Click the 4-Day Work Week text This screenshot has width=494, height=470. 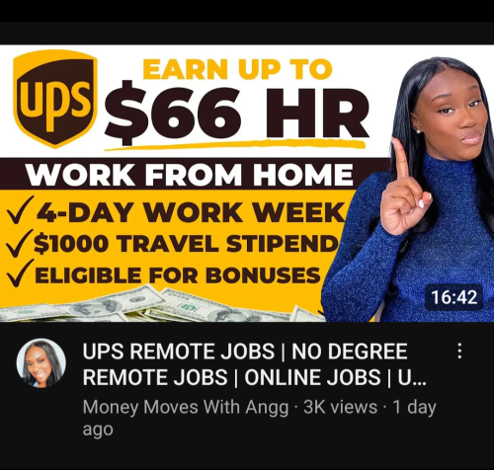tap(191, 212)
